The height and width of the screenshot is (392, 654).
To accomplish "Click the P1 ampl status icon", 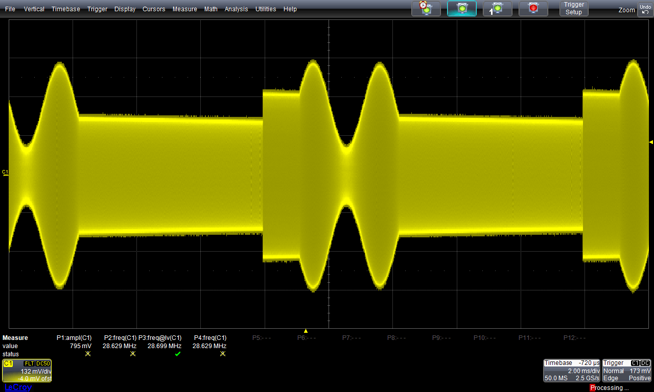I will tap(88, 354).
